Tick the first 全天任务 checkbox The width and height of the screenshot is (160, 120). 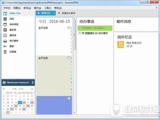(x=69, y=28)
